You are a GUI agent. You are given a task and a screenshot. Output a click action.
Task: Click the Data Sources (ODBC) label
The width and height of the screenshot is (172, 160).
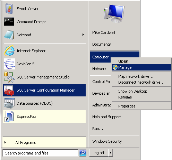(35, 103)
